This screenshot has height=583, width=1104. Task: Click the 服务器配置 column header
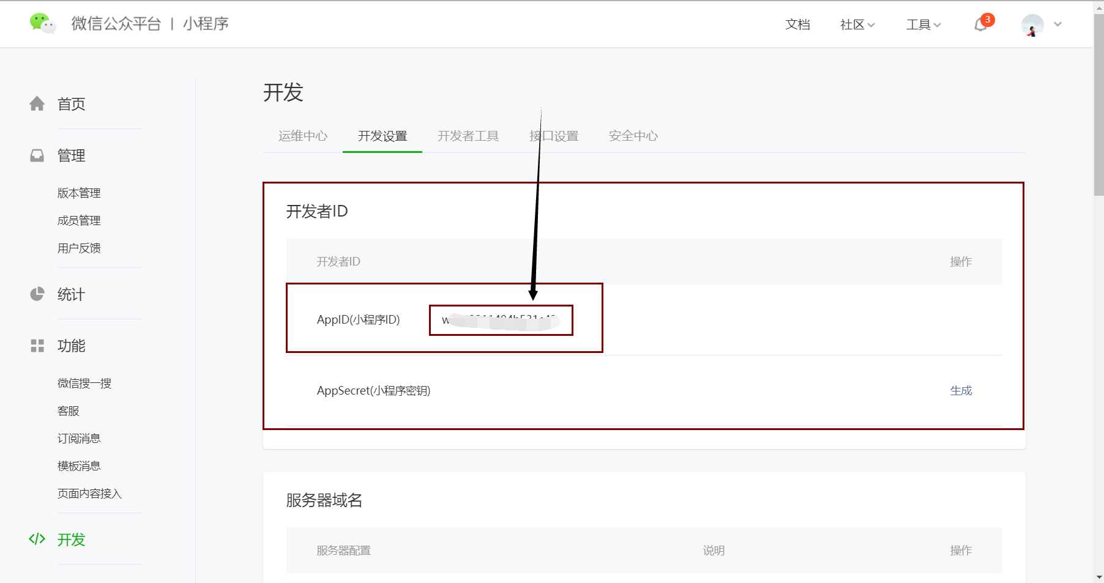343,550
